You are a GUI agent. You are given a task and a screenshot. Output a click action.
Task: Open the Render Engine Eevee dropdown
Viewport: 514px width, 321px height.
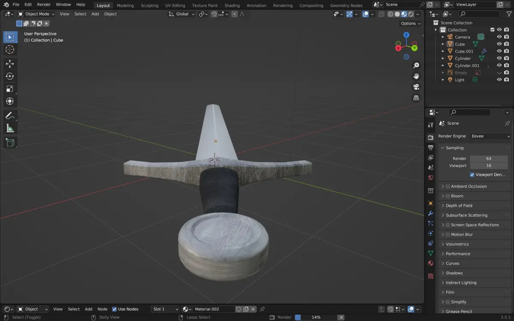(490, 136)
